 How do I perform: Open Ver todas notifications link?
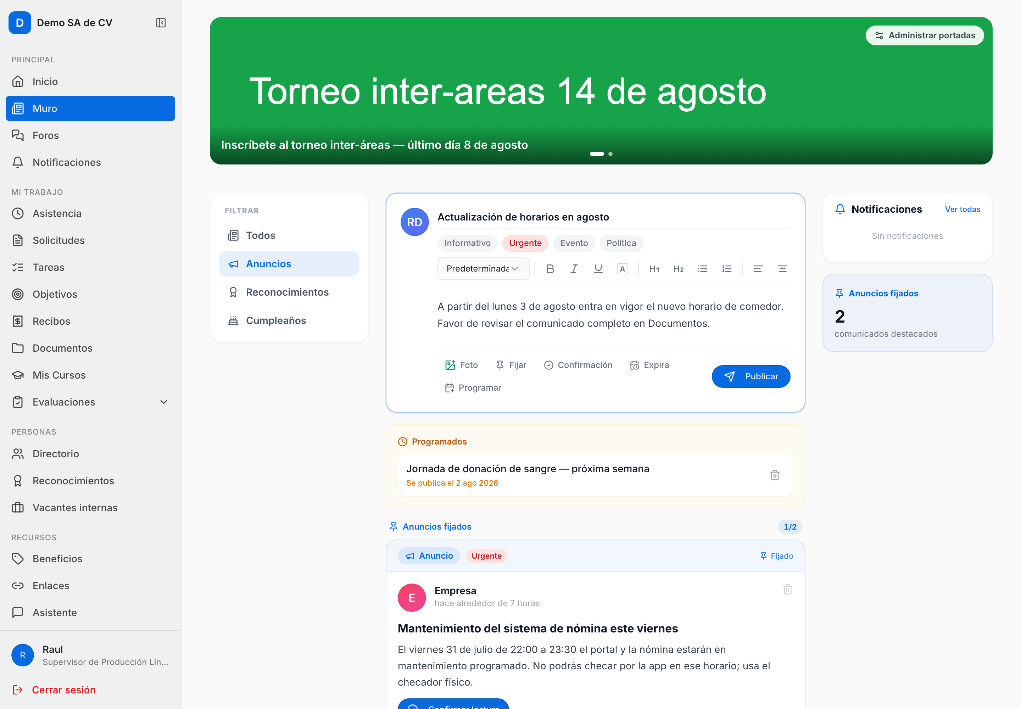point(963,209)
